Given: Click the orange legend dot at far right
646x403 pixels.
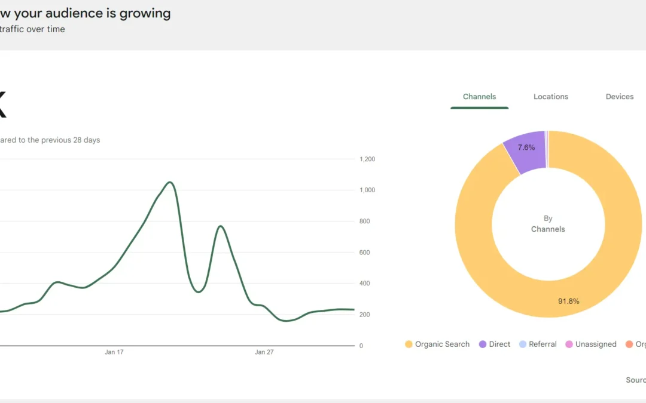Looking at the screenshot, I should pyautogui.click(x=629, y=344).
